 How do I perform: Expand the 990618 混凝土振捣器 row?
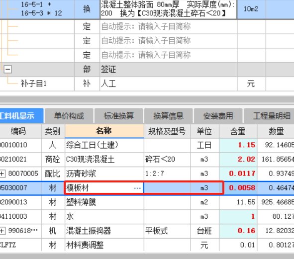point(2,231)
